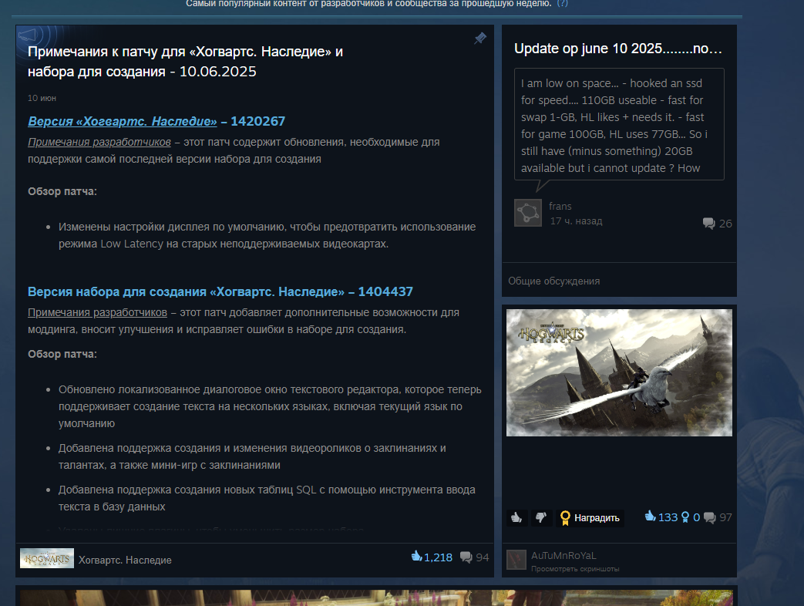Click the frans username

560,206
